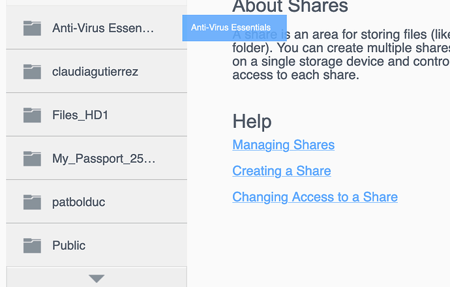Select the Anti-Virus Essen… share name
Image resolution: width=450 pixels, height=287 pixels.
[103, 28]
